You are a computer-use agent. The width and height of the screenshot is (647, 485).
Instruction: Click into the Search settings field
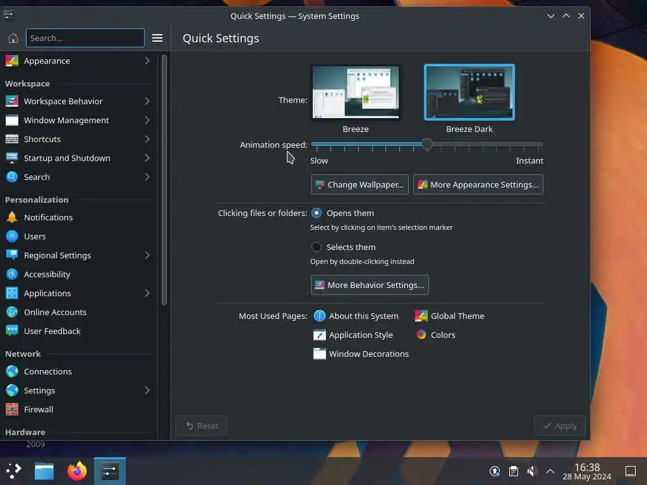point(85,38)
